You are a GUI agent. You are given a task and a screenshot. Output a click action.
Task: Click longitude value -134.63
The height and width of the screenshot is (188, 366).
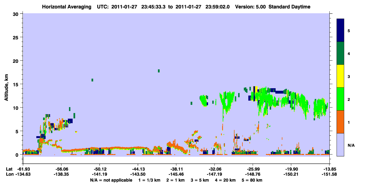(23, 174)
